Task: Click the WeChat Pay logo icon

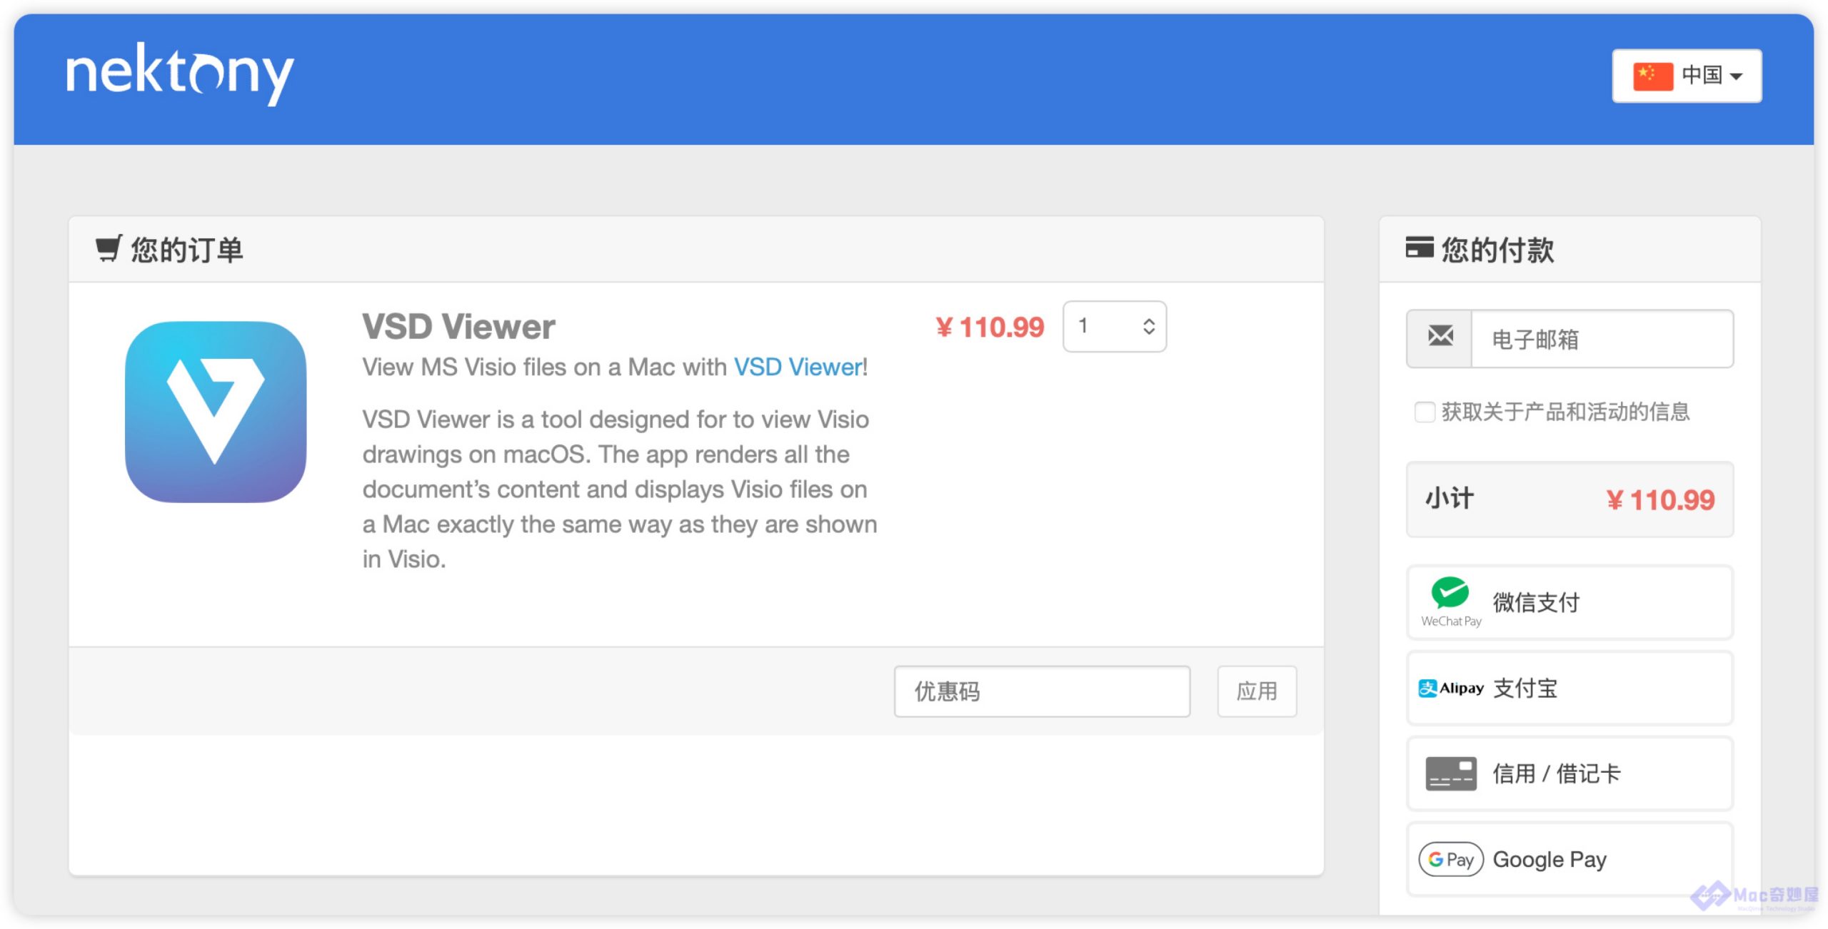Action: click(x=1450, y=594)
